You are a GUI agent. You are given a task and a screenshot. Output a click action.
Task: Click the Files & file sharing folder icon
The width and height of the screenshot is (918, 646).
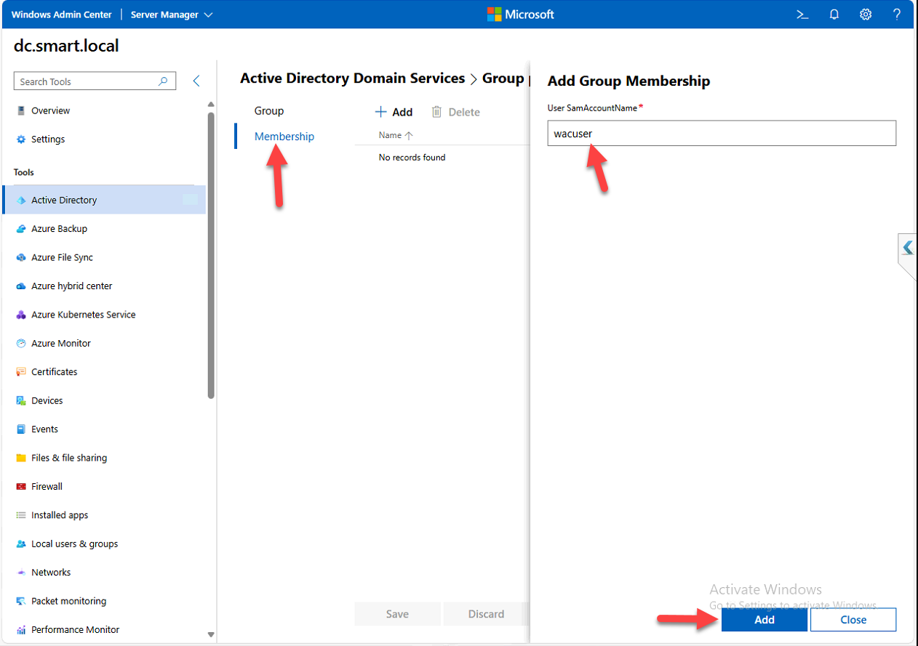(20, 458)
